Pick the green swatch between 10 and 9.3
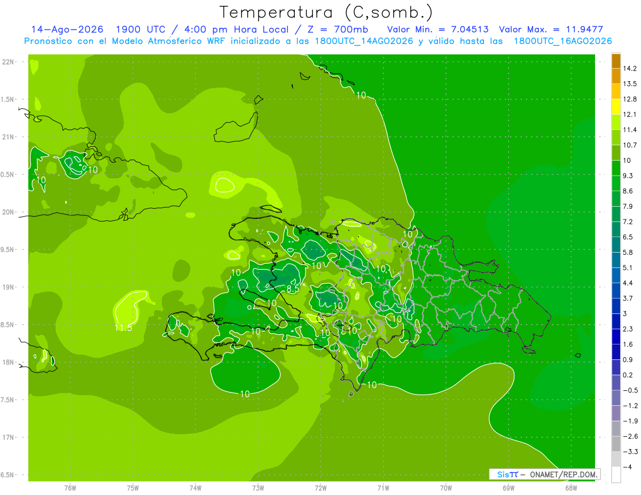Viewport: 641px width, 495px height. [x=616, y=168]
